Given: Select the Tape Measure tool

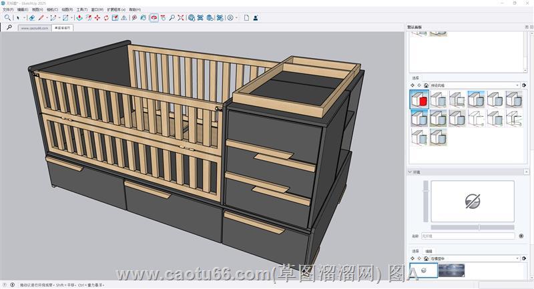Looking at the screenshot, I should pyautogui.click(x=135, y=18).
